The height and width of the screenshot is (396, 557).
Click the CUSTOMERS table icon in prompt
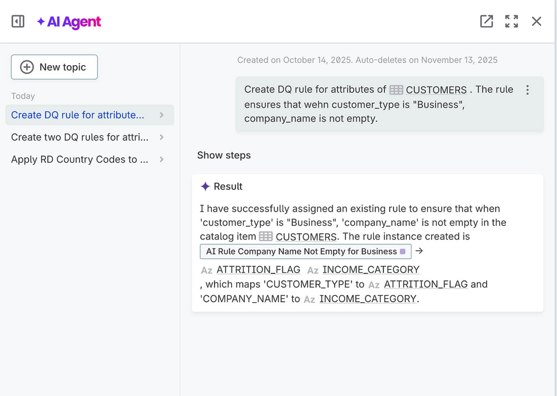[396, 90]
